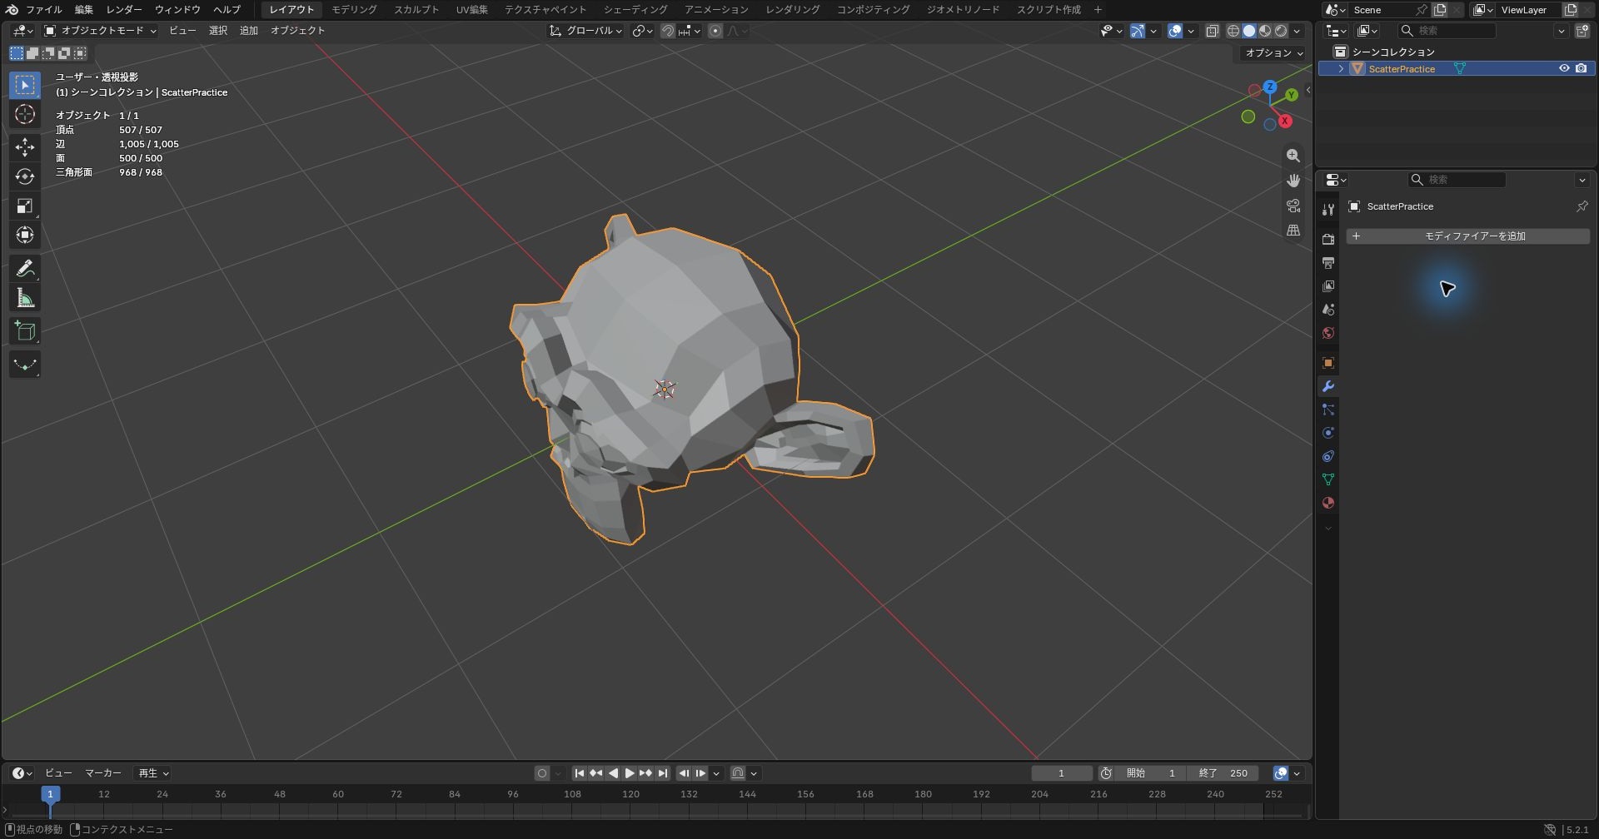This screenshot has width=1599, height=839.
Task: Switch to the モデリング workspace tab
Action: tap(354, 9)
